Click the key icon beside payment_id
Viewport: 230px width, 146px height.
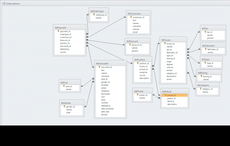(58, 31)
